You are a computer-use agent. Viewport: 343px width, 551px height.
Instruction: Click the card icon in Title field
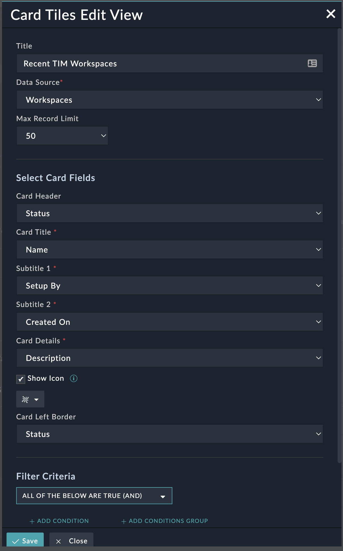312,63
